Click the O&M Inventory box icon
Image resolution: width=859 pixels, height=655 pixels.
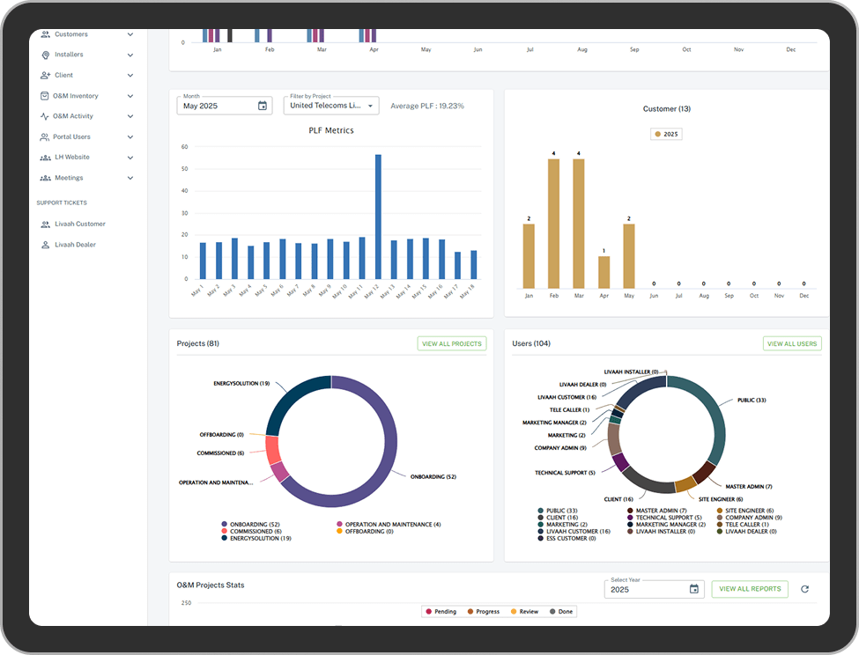point(46,96)
